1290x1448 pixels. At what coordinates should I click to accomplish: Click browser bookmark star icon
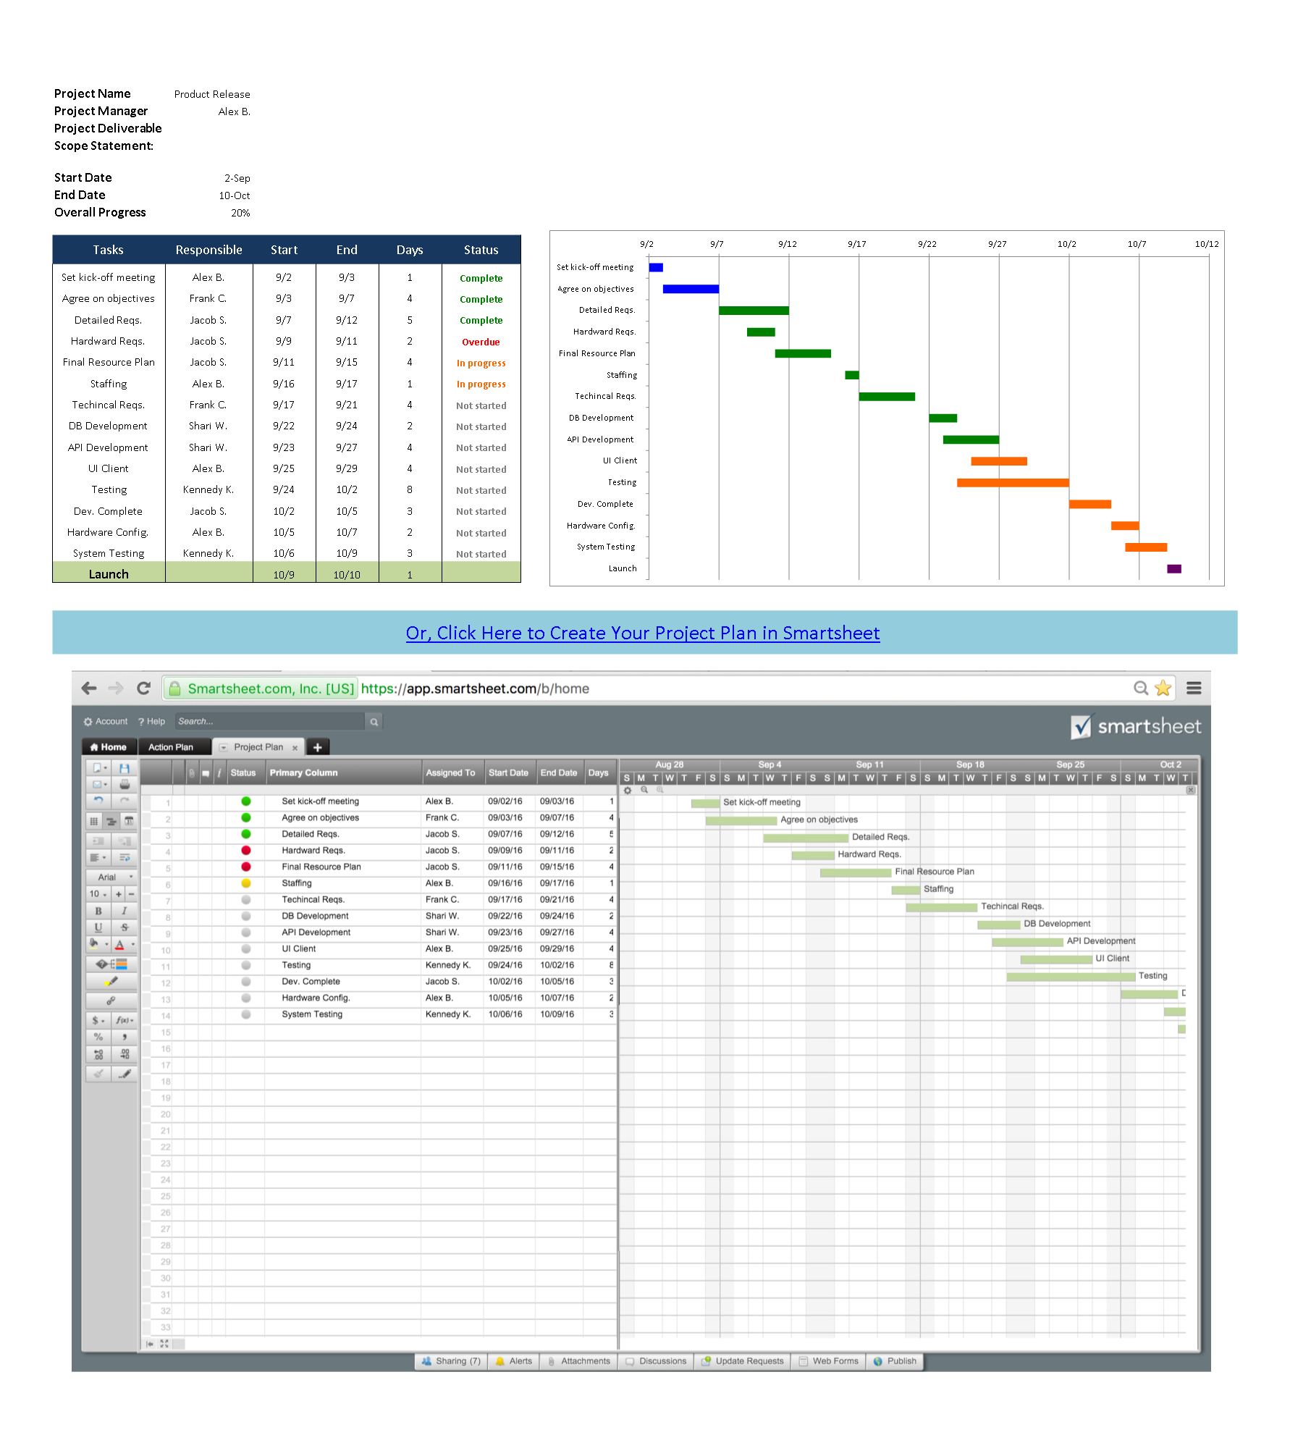1163,689
